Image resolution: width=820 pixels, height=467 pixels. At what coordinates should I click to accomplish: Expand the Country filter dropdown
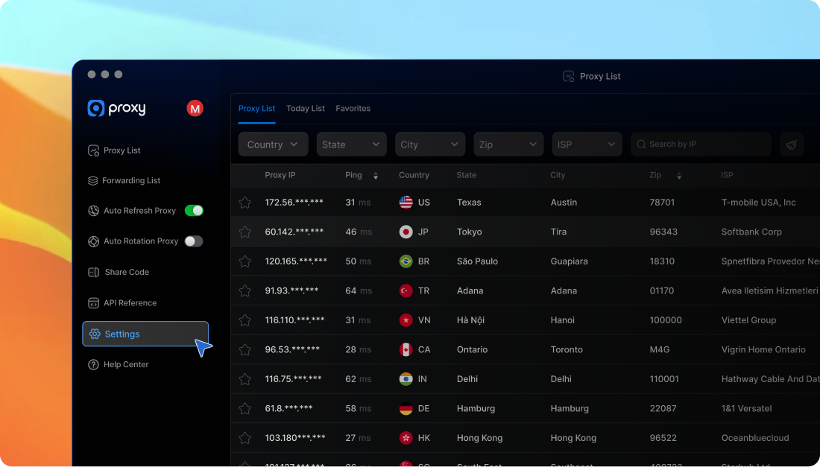(x=273, y=144)
